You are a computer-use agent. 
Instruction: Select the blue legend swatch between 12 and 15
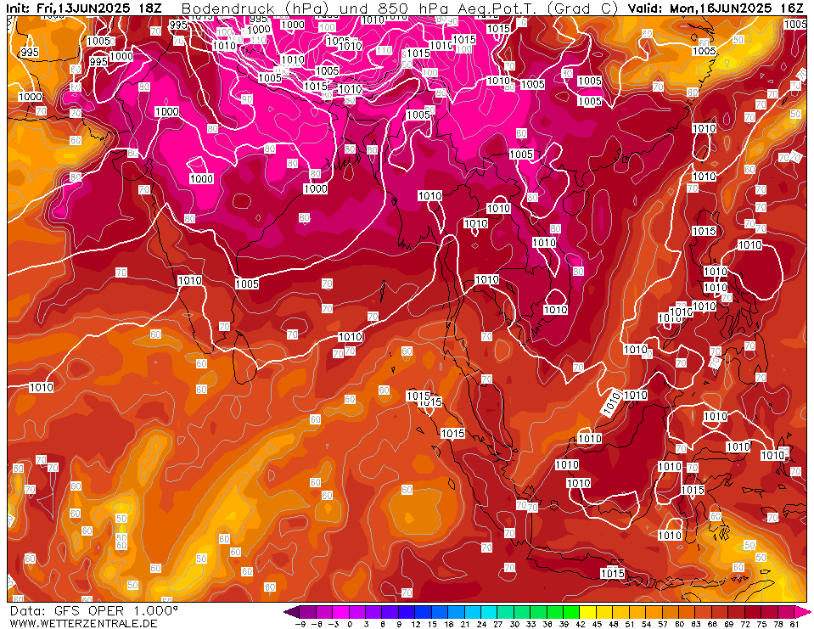(424, 612)
